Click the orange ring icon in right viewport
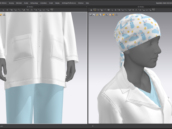The height and width of the screenshot is (129, 172). pos(97,15)
